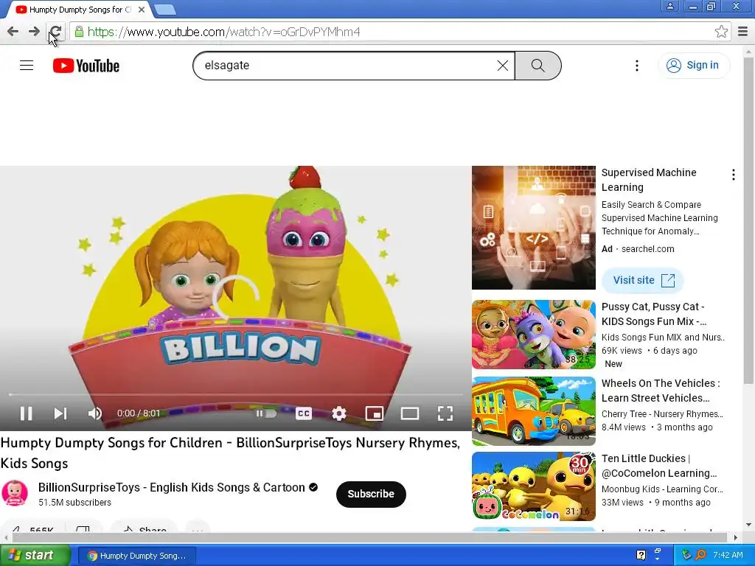755x566 pixels.
Task: Open BillionSurpriseToys channel avatar
Action: coord(15,493)
